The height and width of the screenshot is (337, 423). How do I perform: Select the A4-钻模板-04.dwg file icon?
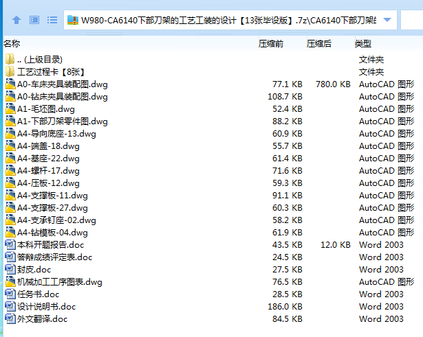(10, 232)
